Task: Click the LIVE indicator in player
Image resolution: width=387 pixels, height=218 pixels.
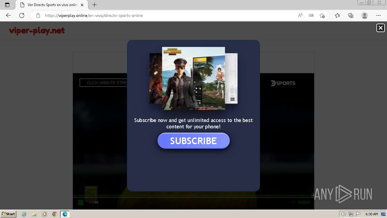Action: (x=94, y=202)
